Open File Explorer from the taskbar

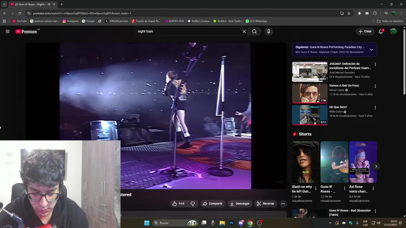[222, 223]
